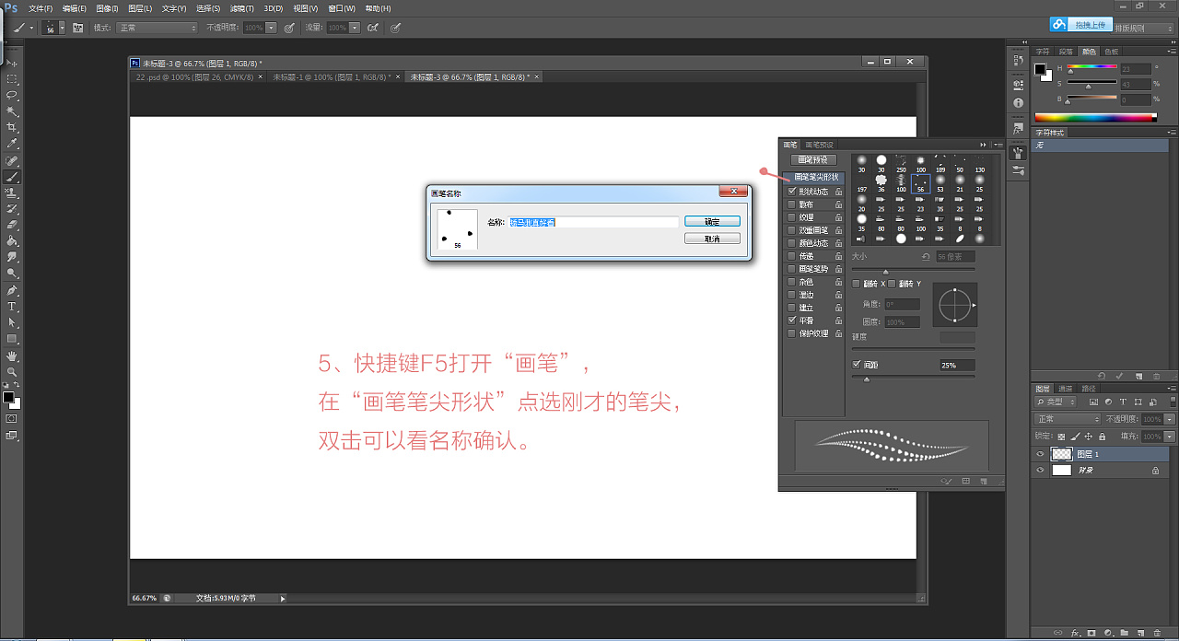Select the Type (T) tool
The image size is (1179, 641).
pyautogui.click(x=13, y=306)
